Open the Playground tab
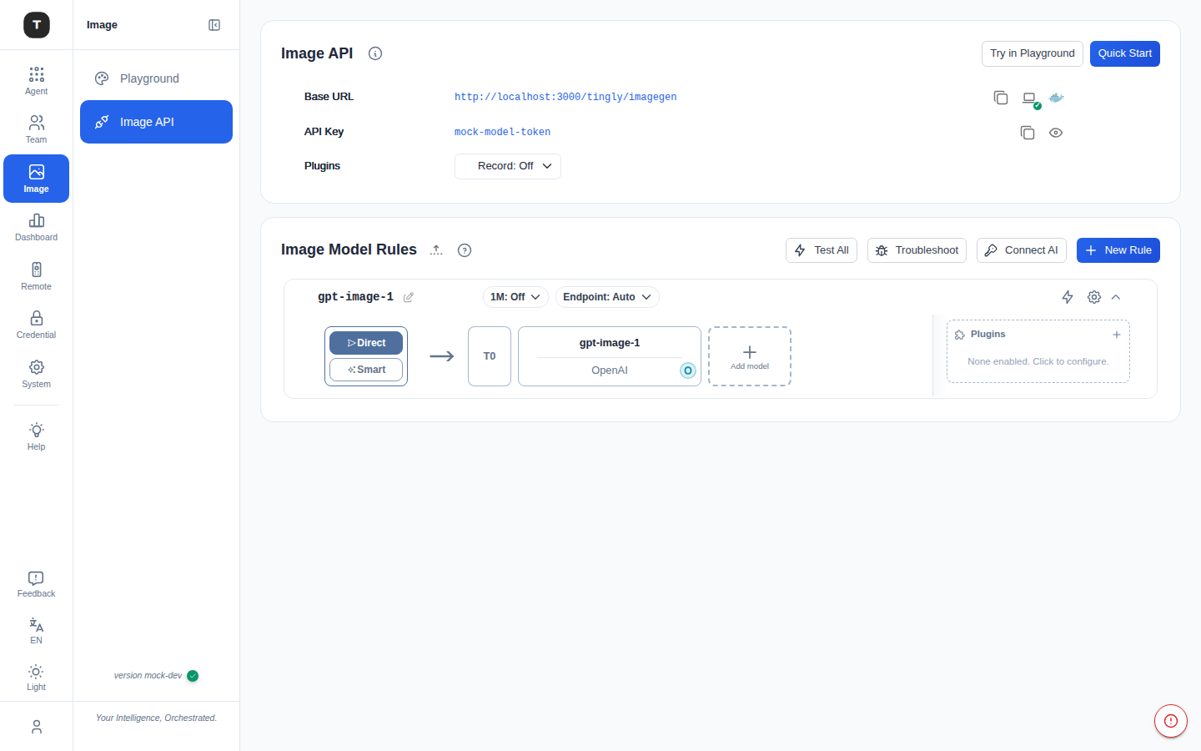The width and height of the screenshot is (1201, 751). coord(156,78)
